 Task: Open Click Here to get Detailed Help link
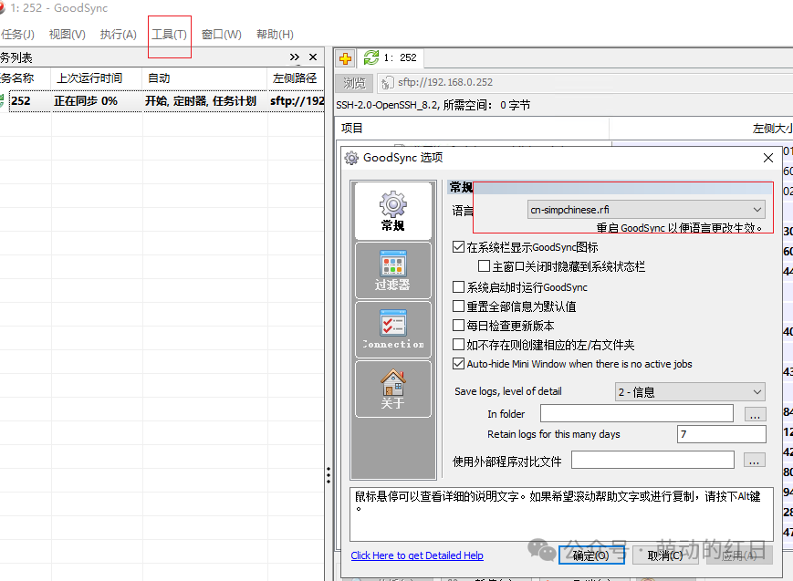pyautogui.click(x=417, y=555)
